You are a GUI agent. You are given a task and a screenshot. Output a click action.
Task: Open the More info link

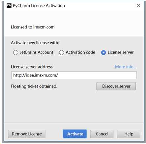tap(126, 67)
